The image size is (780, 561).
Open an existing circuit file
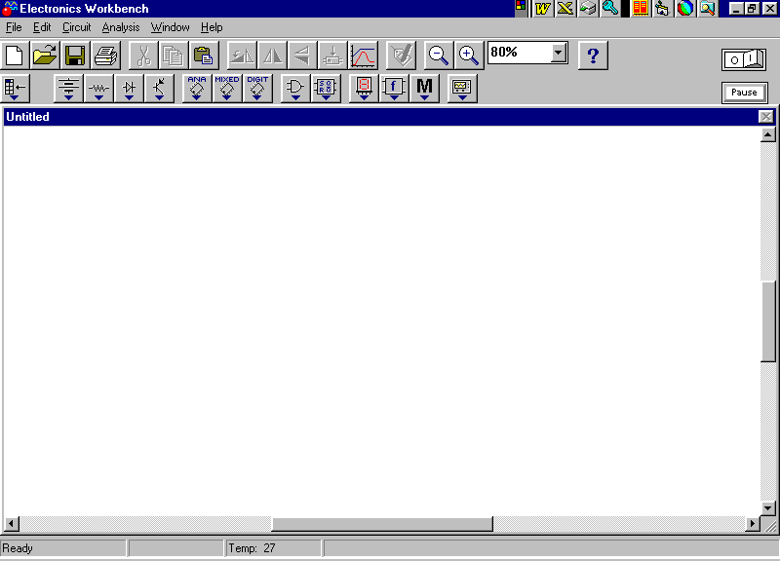(x=45, y=56)
